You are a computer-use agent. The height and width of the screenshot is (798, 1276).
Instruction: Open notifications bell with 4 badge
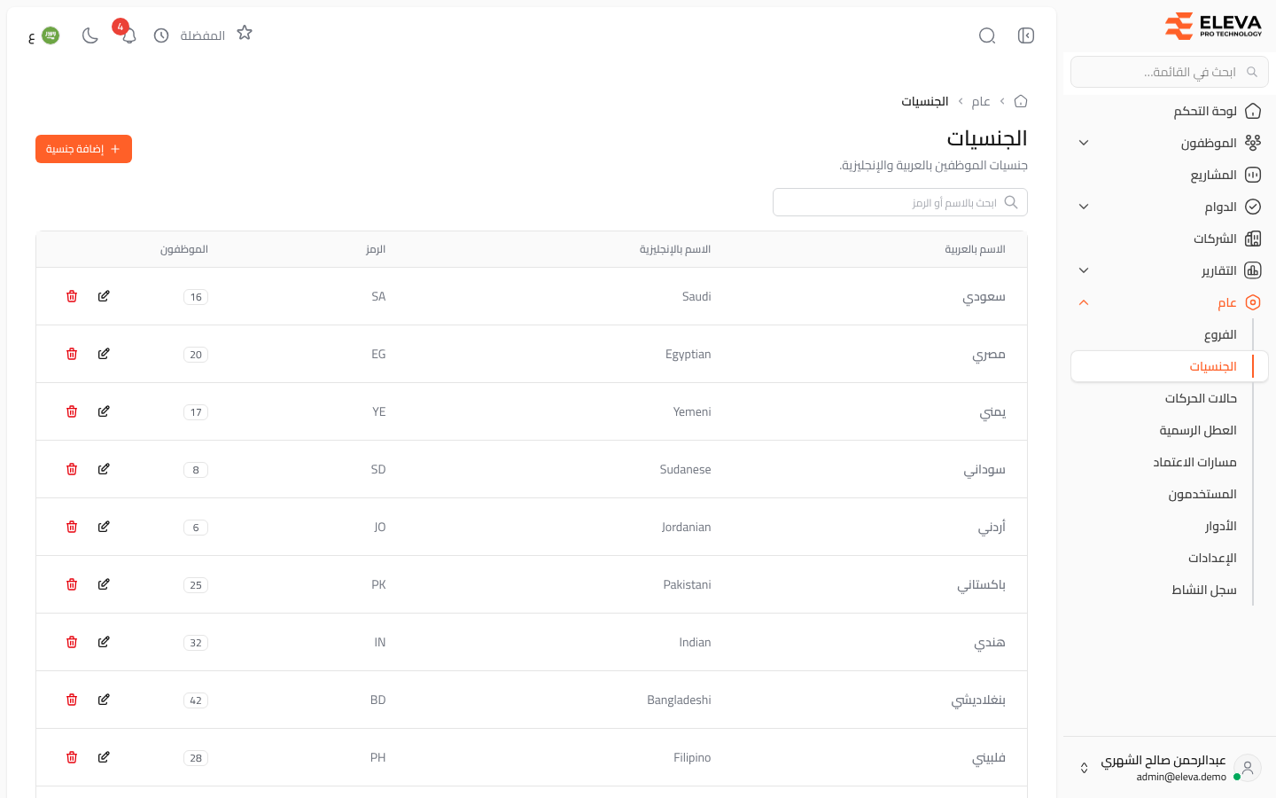pos(128,35)
